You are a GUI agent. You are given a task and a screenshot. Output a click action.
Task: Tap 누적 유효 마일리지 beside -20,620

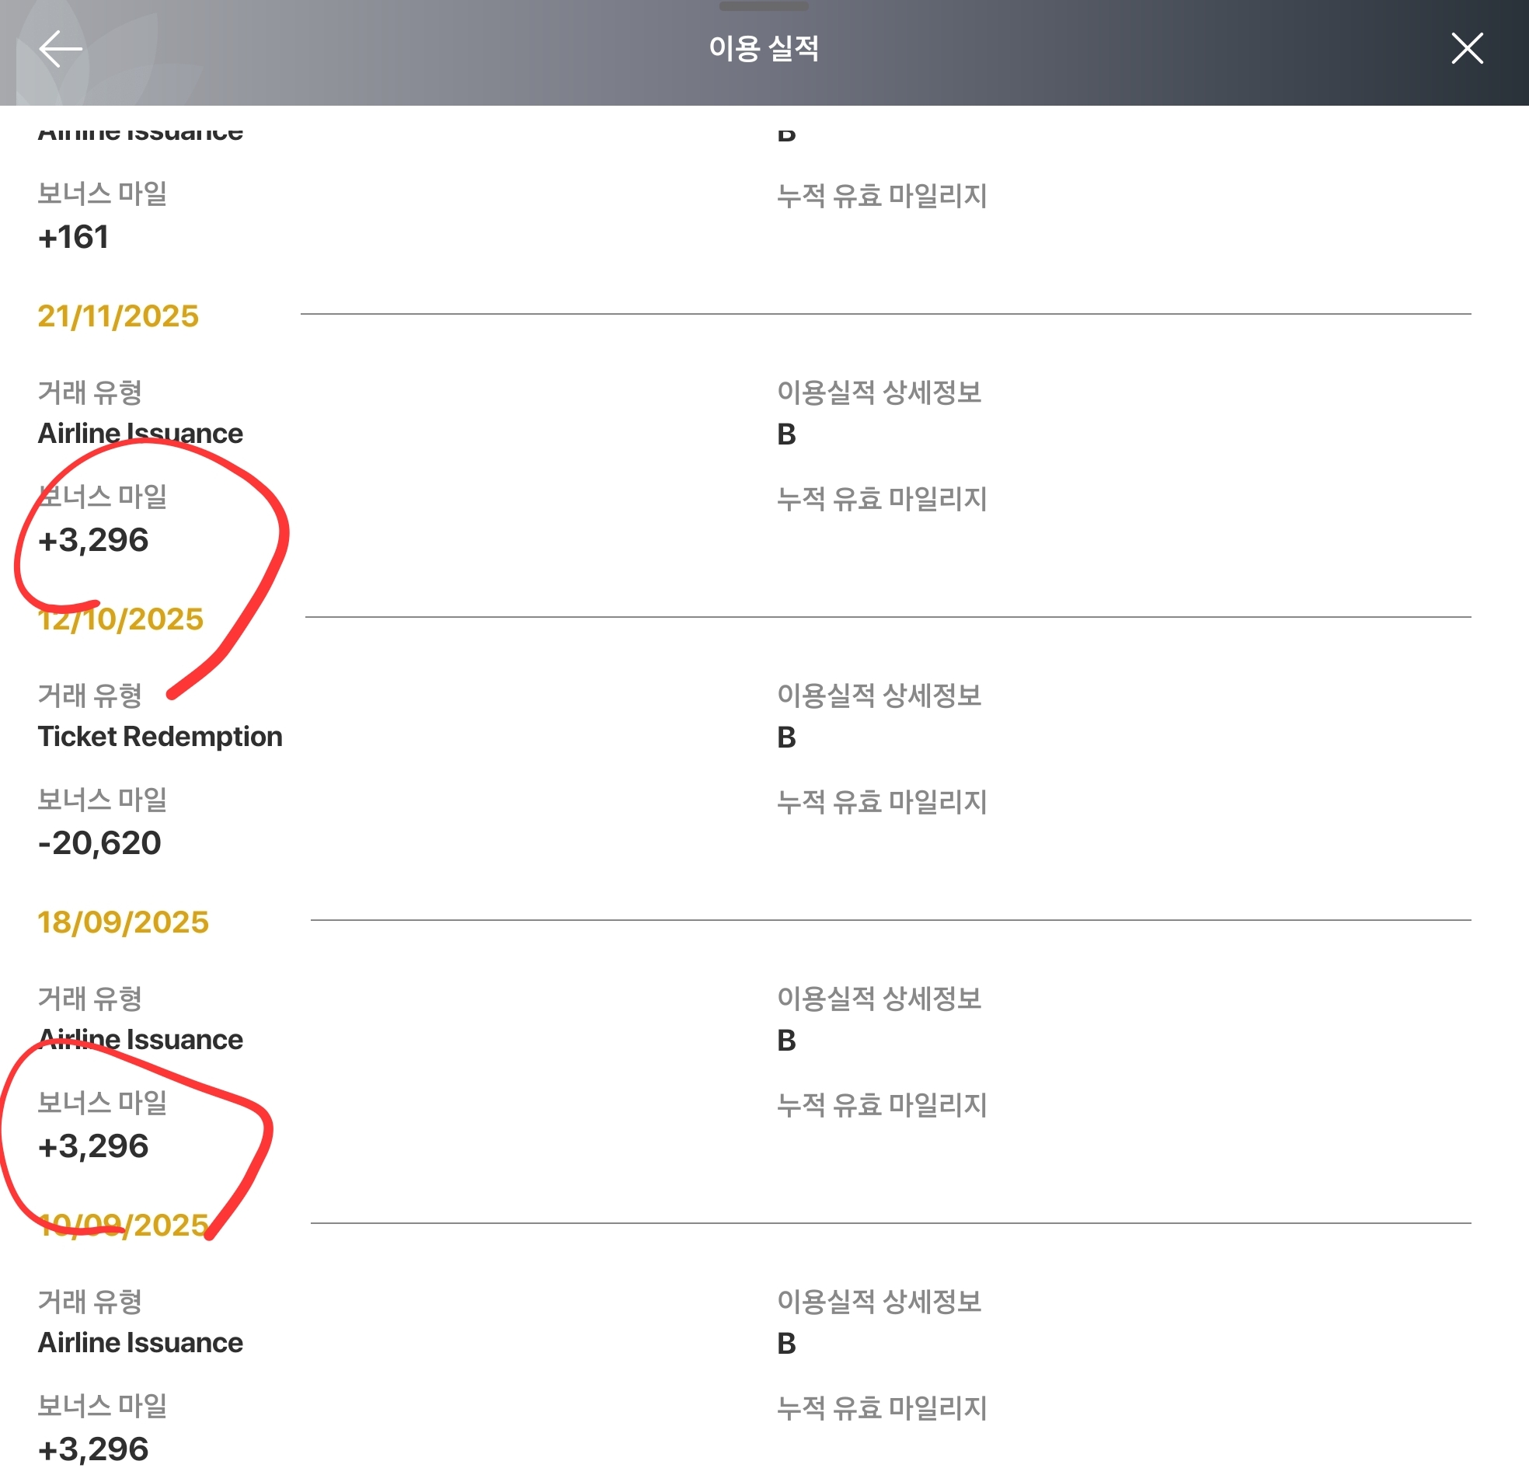click(x=882, y=801)
